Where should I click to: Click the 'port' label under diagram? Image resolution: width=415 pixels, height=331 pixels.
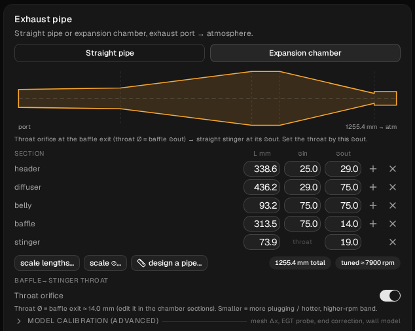(x=24, y=127)
